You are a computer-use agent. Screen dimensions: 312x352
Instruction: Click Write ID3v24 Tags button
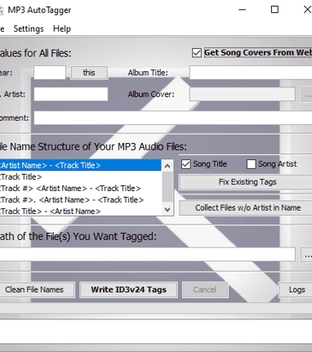pyautogui.click(x=128, y=290)
